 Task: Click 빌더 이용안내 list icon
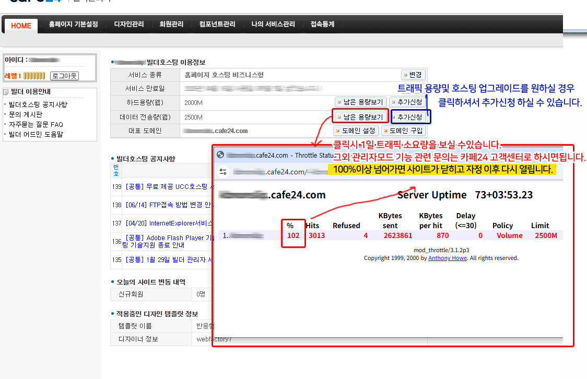coord(6,92)
